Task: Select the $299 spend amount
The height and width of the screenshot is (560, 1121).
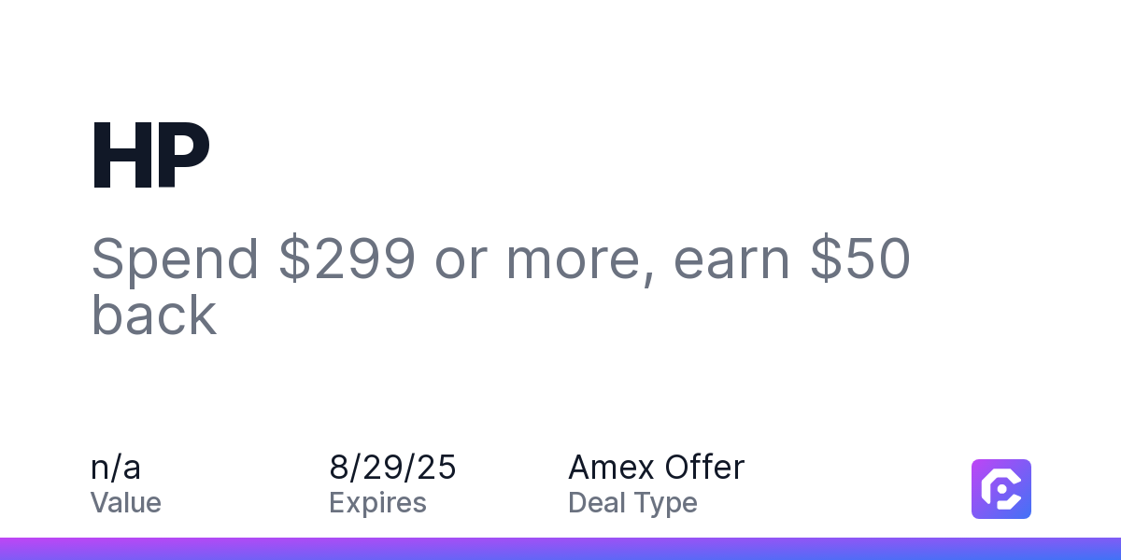Action: 347,259
